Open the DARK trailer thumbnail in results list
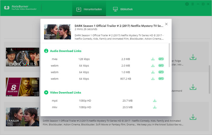 tap(23, 117)
